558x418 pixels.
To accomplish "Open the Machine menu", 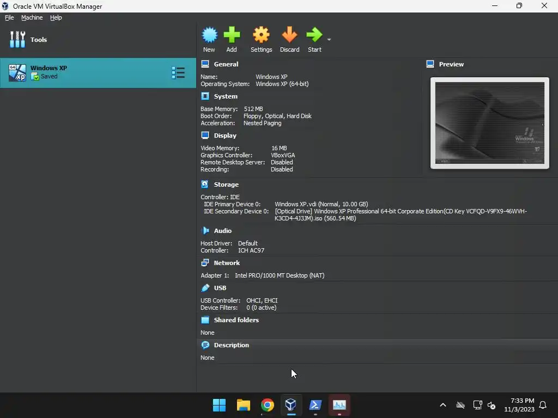I will point(32,17).
